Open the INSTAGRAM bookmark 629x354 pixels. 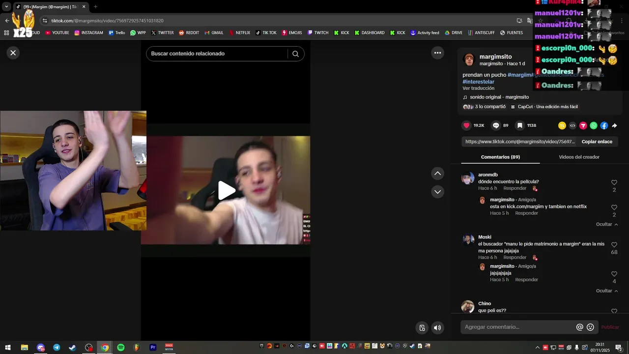click(89, 33)
